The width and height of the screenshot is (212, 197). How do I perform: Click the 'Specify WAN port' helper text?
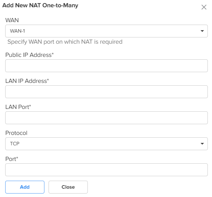65,42
